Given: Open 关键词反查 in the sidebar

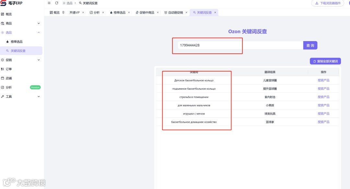Looking at the screenshot, I should pos(21,50).
